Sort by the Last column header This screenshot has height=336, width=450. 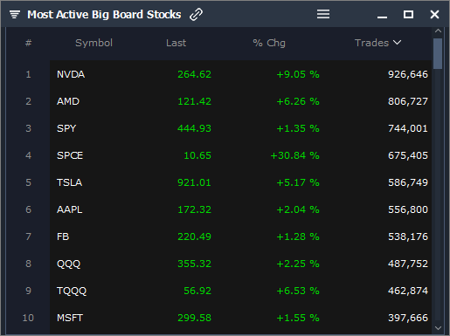tap(176, 43)
